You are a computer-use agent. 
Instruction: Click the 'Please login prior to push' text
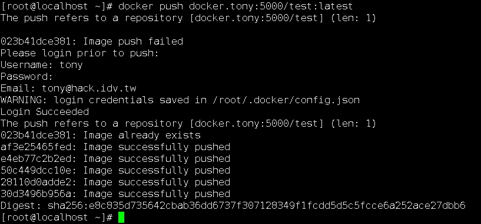pyautogui.click(x=79, y=53)
